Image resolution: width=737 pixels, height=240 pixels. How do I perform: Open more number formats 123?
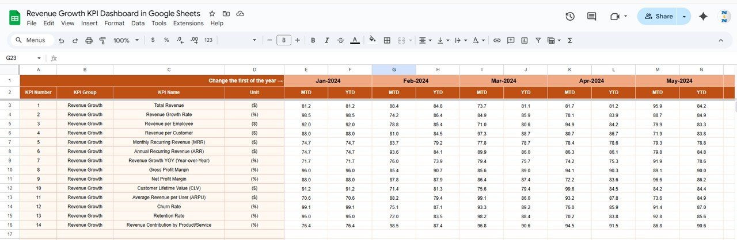click(208, 40)
